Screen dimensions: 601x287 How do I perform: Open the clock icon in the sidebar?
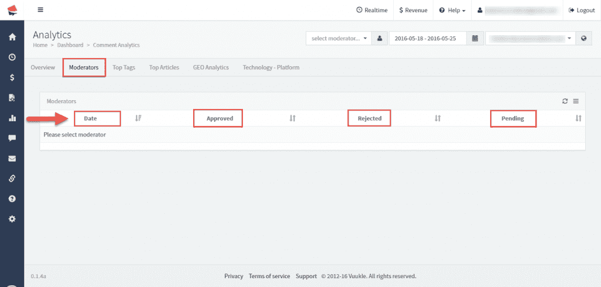pyautogui.click(x=12, y=57)
